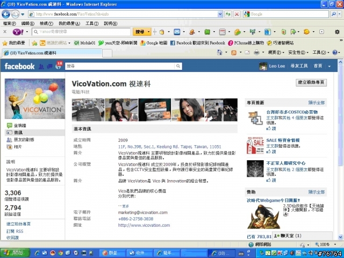Screen dimensions: 344x258
Task: Open 台灣好市多COSTCO必買物 page link
Action: coord(292,112)
